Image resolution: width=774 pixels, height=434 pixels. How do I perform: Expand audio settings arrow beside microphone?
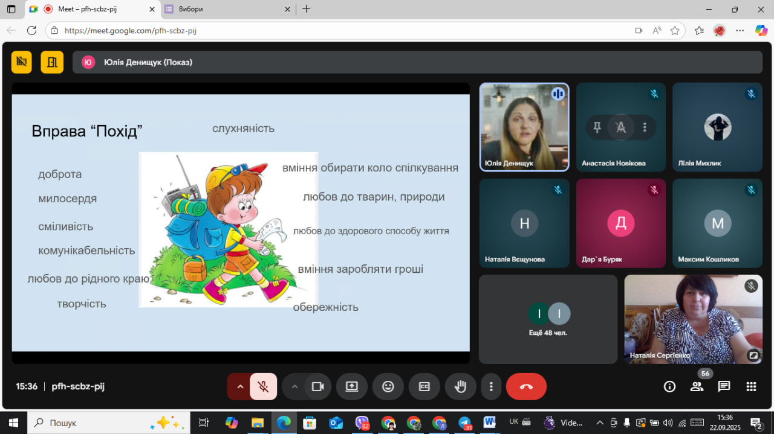click(240, 387)
